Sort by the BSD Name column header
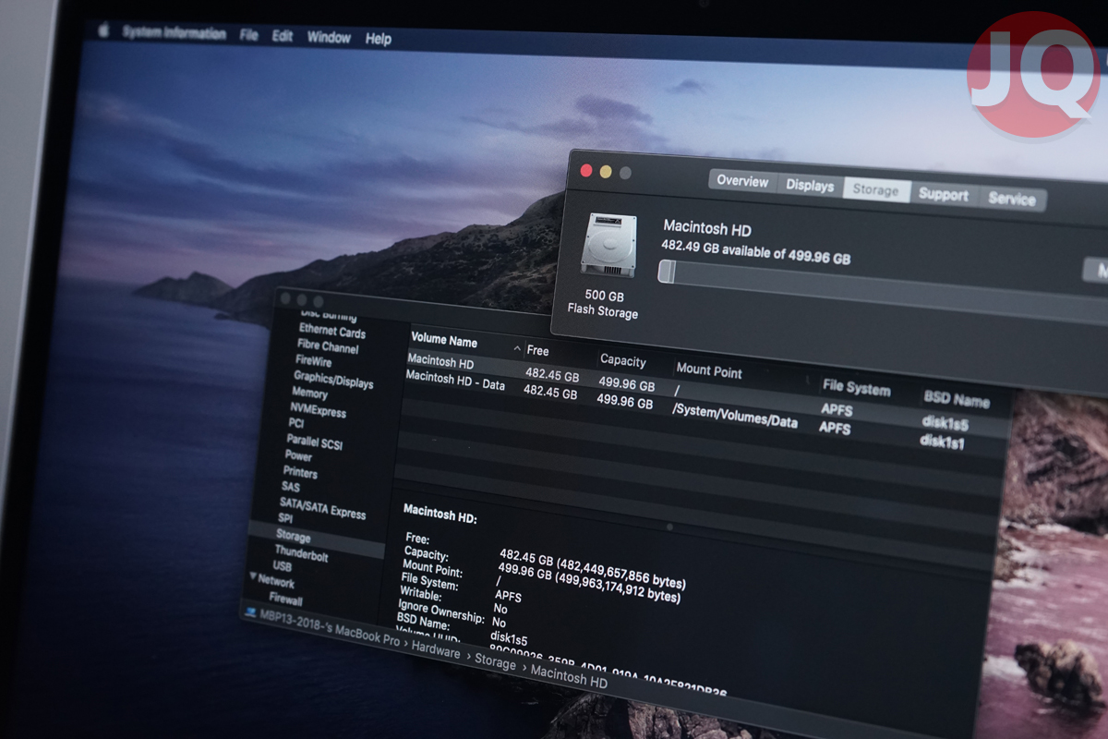Viewport: 1108px width, 739px height. (x=957, y=399)
